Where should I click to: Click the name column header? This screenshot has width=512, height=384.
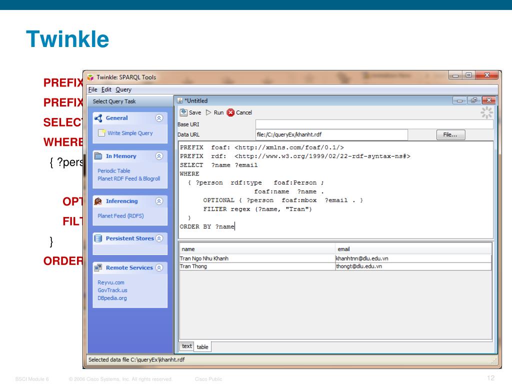point(257,249)
